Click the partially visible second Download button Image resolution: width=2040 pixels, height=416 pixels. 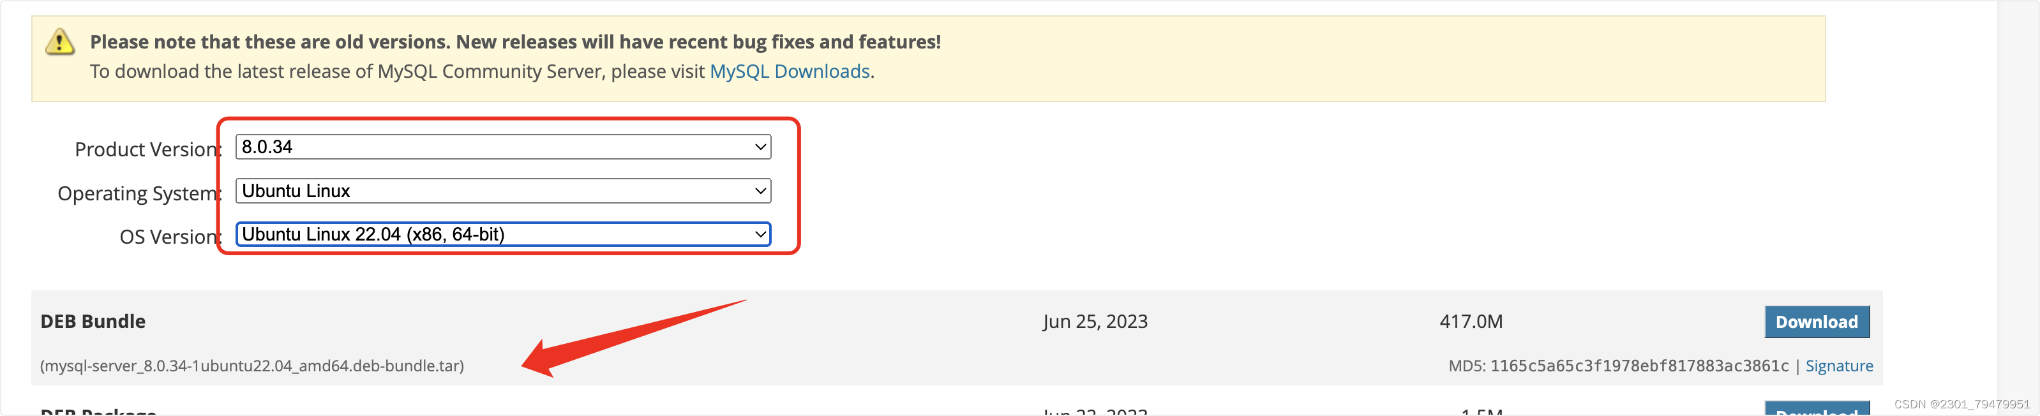[1817, 408]
